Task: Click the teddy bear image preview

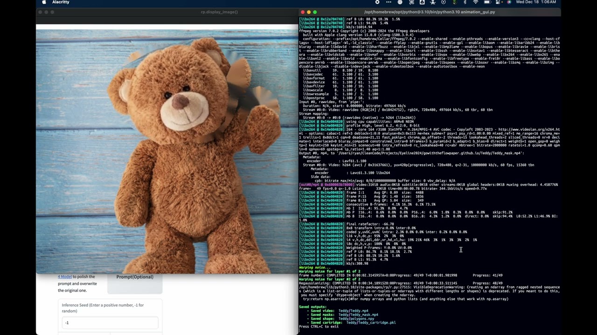Action: (x=167, y=152)
